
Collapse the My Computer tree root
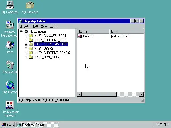(21, 31)
